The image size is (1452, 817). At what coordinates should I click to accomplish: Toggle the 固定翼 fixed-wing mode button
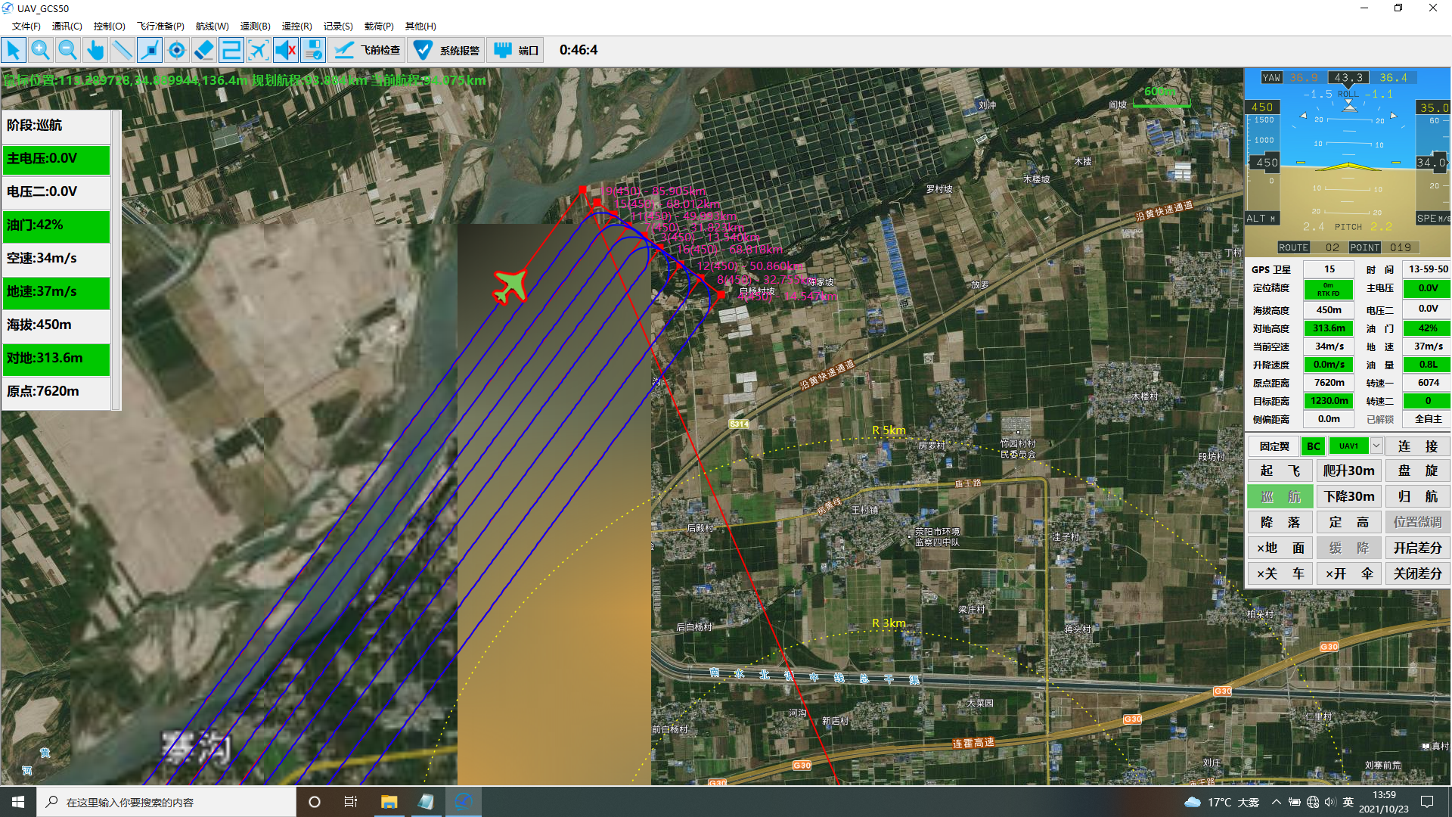pyautogui.click(x=1274, y=446)
